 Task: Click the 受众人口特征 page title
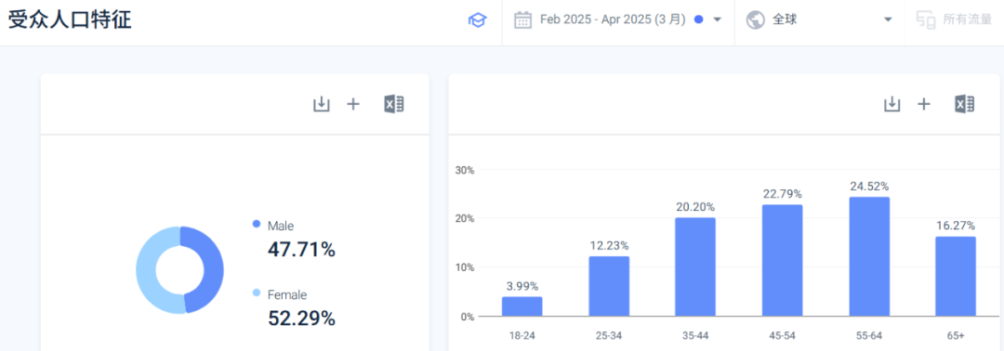pyautogui.click(x=70, y=19)
